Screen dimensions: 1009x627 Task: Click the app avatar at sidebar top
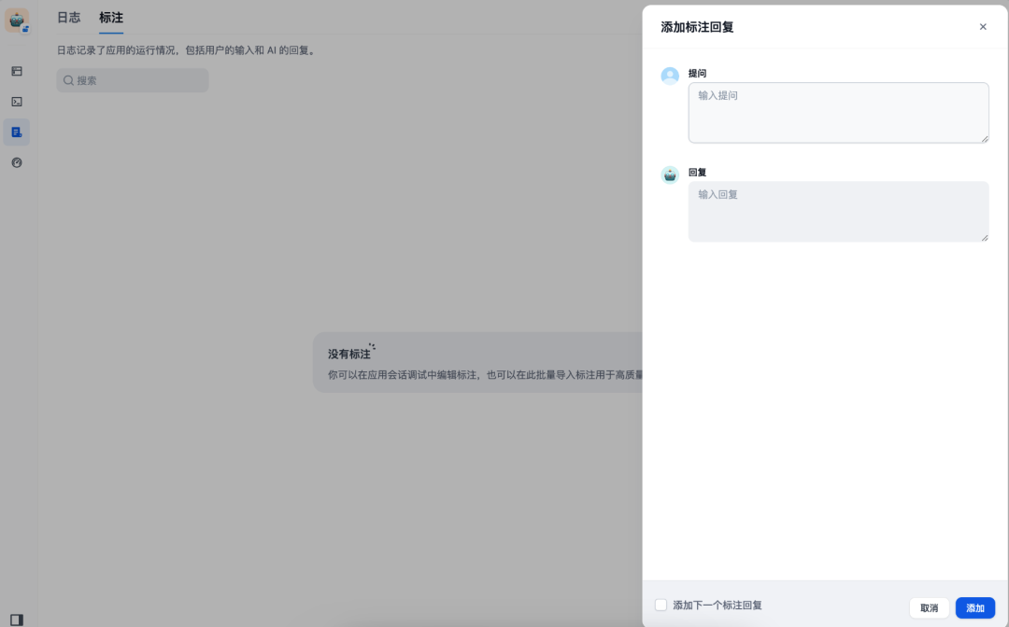(16, 20)
